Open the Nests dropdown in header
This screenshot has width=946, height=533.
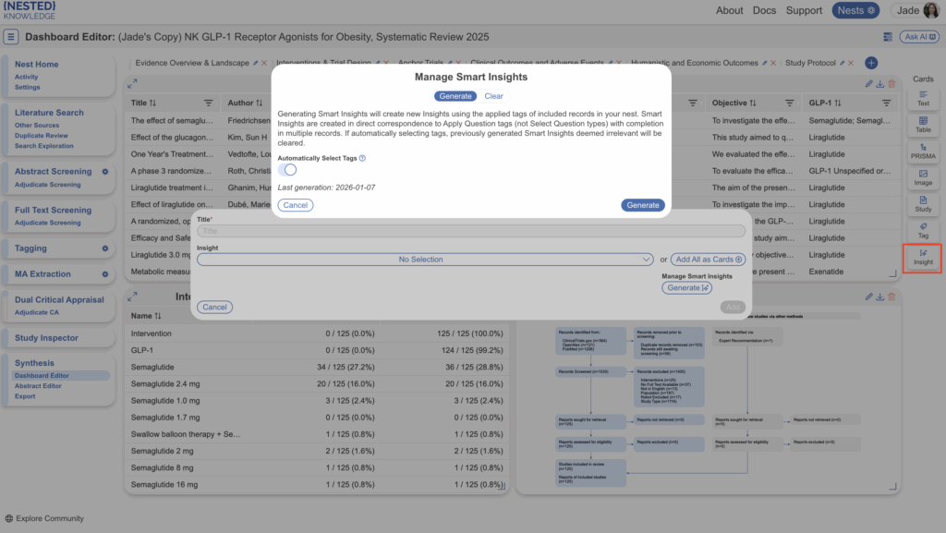coord(855,10)
